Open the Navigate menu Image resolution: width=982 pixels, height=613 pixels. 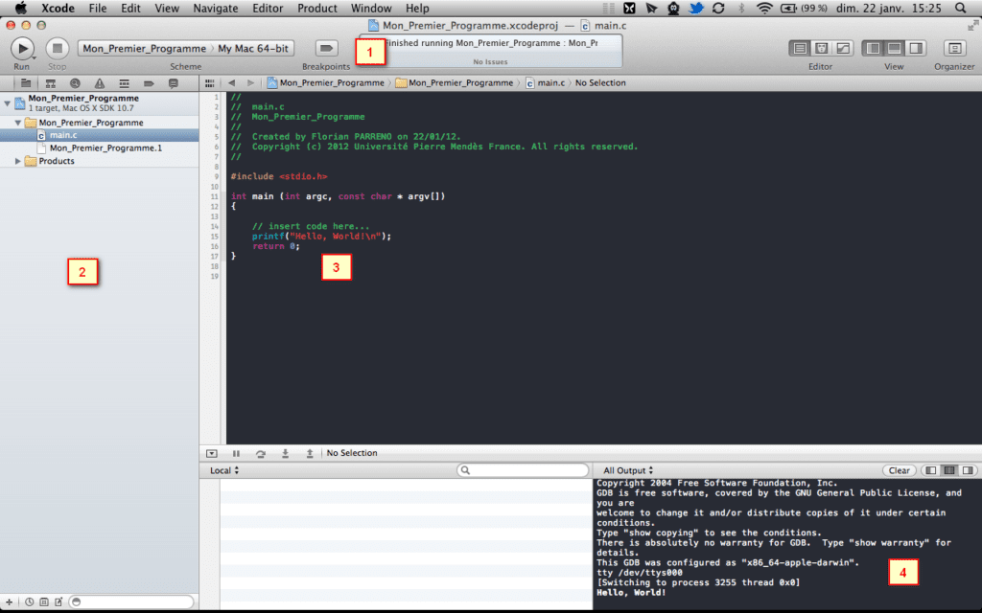pyautogui.click(x=215, y=8)
